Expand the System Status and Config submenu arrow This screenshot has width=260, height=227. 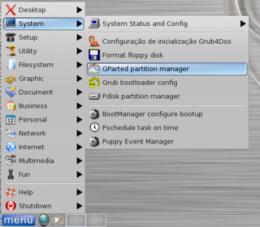[x=243, y=24]
